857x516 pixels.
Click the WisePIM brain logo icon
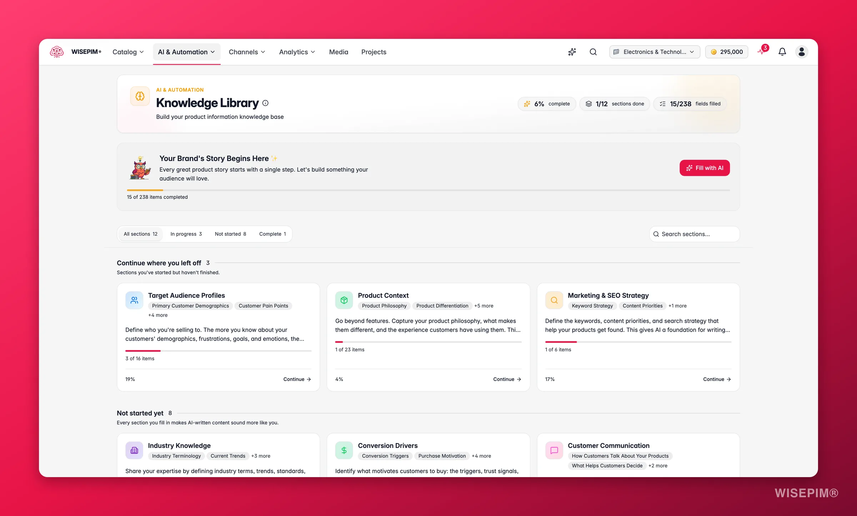point(57,52)
